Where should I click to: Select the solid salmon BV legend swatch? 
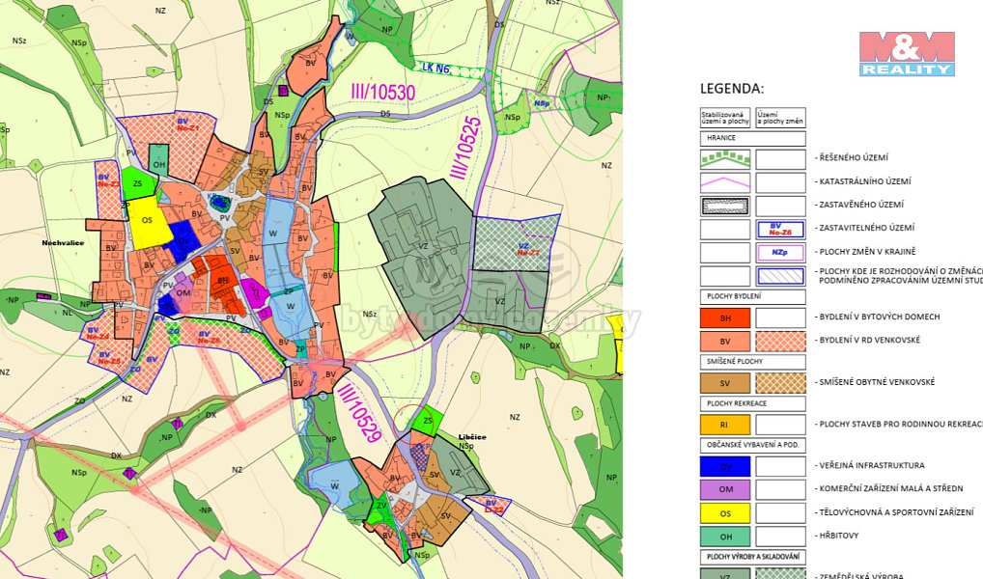point(725,342)
